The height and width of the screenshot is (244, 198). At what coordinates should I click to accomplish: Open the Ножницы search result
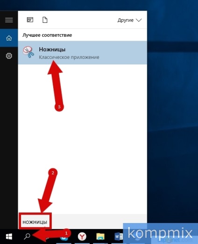tap(82, 53)
